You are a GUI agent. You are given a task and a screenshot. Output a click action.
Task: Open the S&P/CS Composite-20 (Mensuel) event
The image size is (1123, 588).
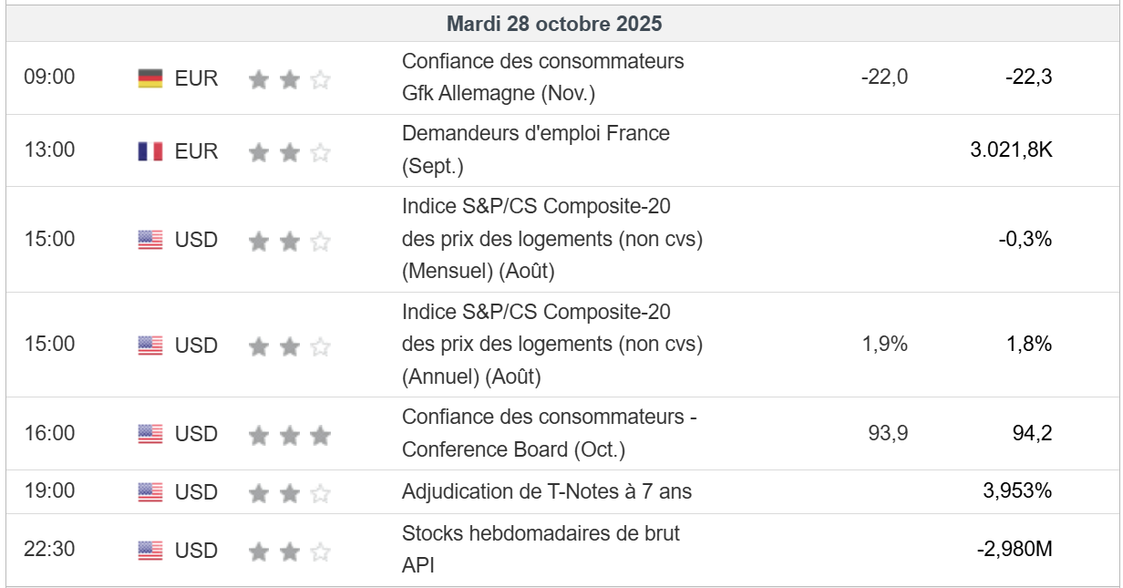(551, 239)
